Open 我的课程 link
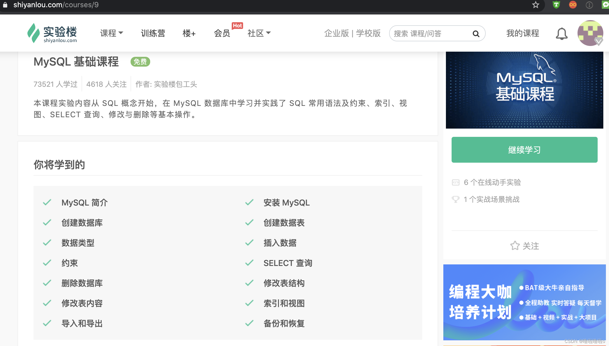The width and height of the screenshot is (609, 346). point(523,33)
